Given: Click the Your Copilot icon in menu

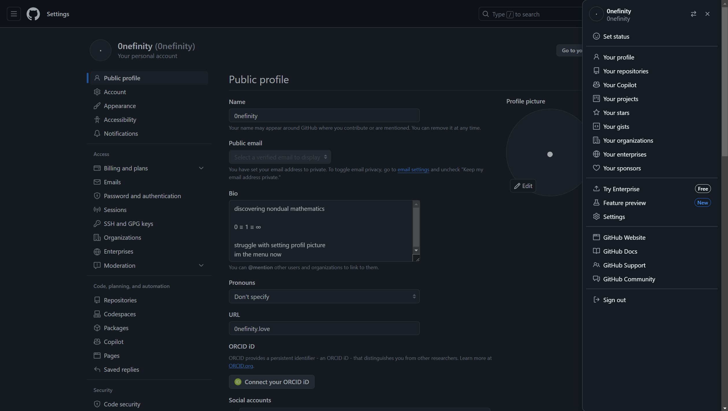Looking at the screenshot, I should 596,85.
